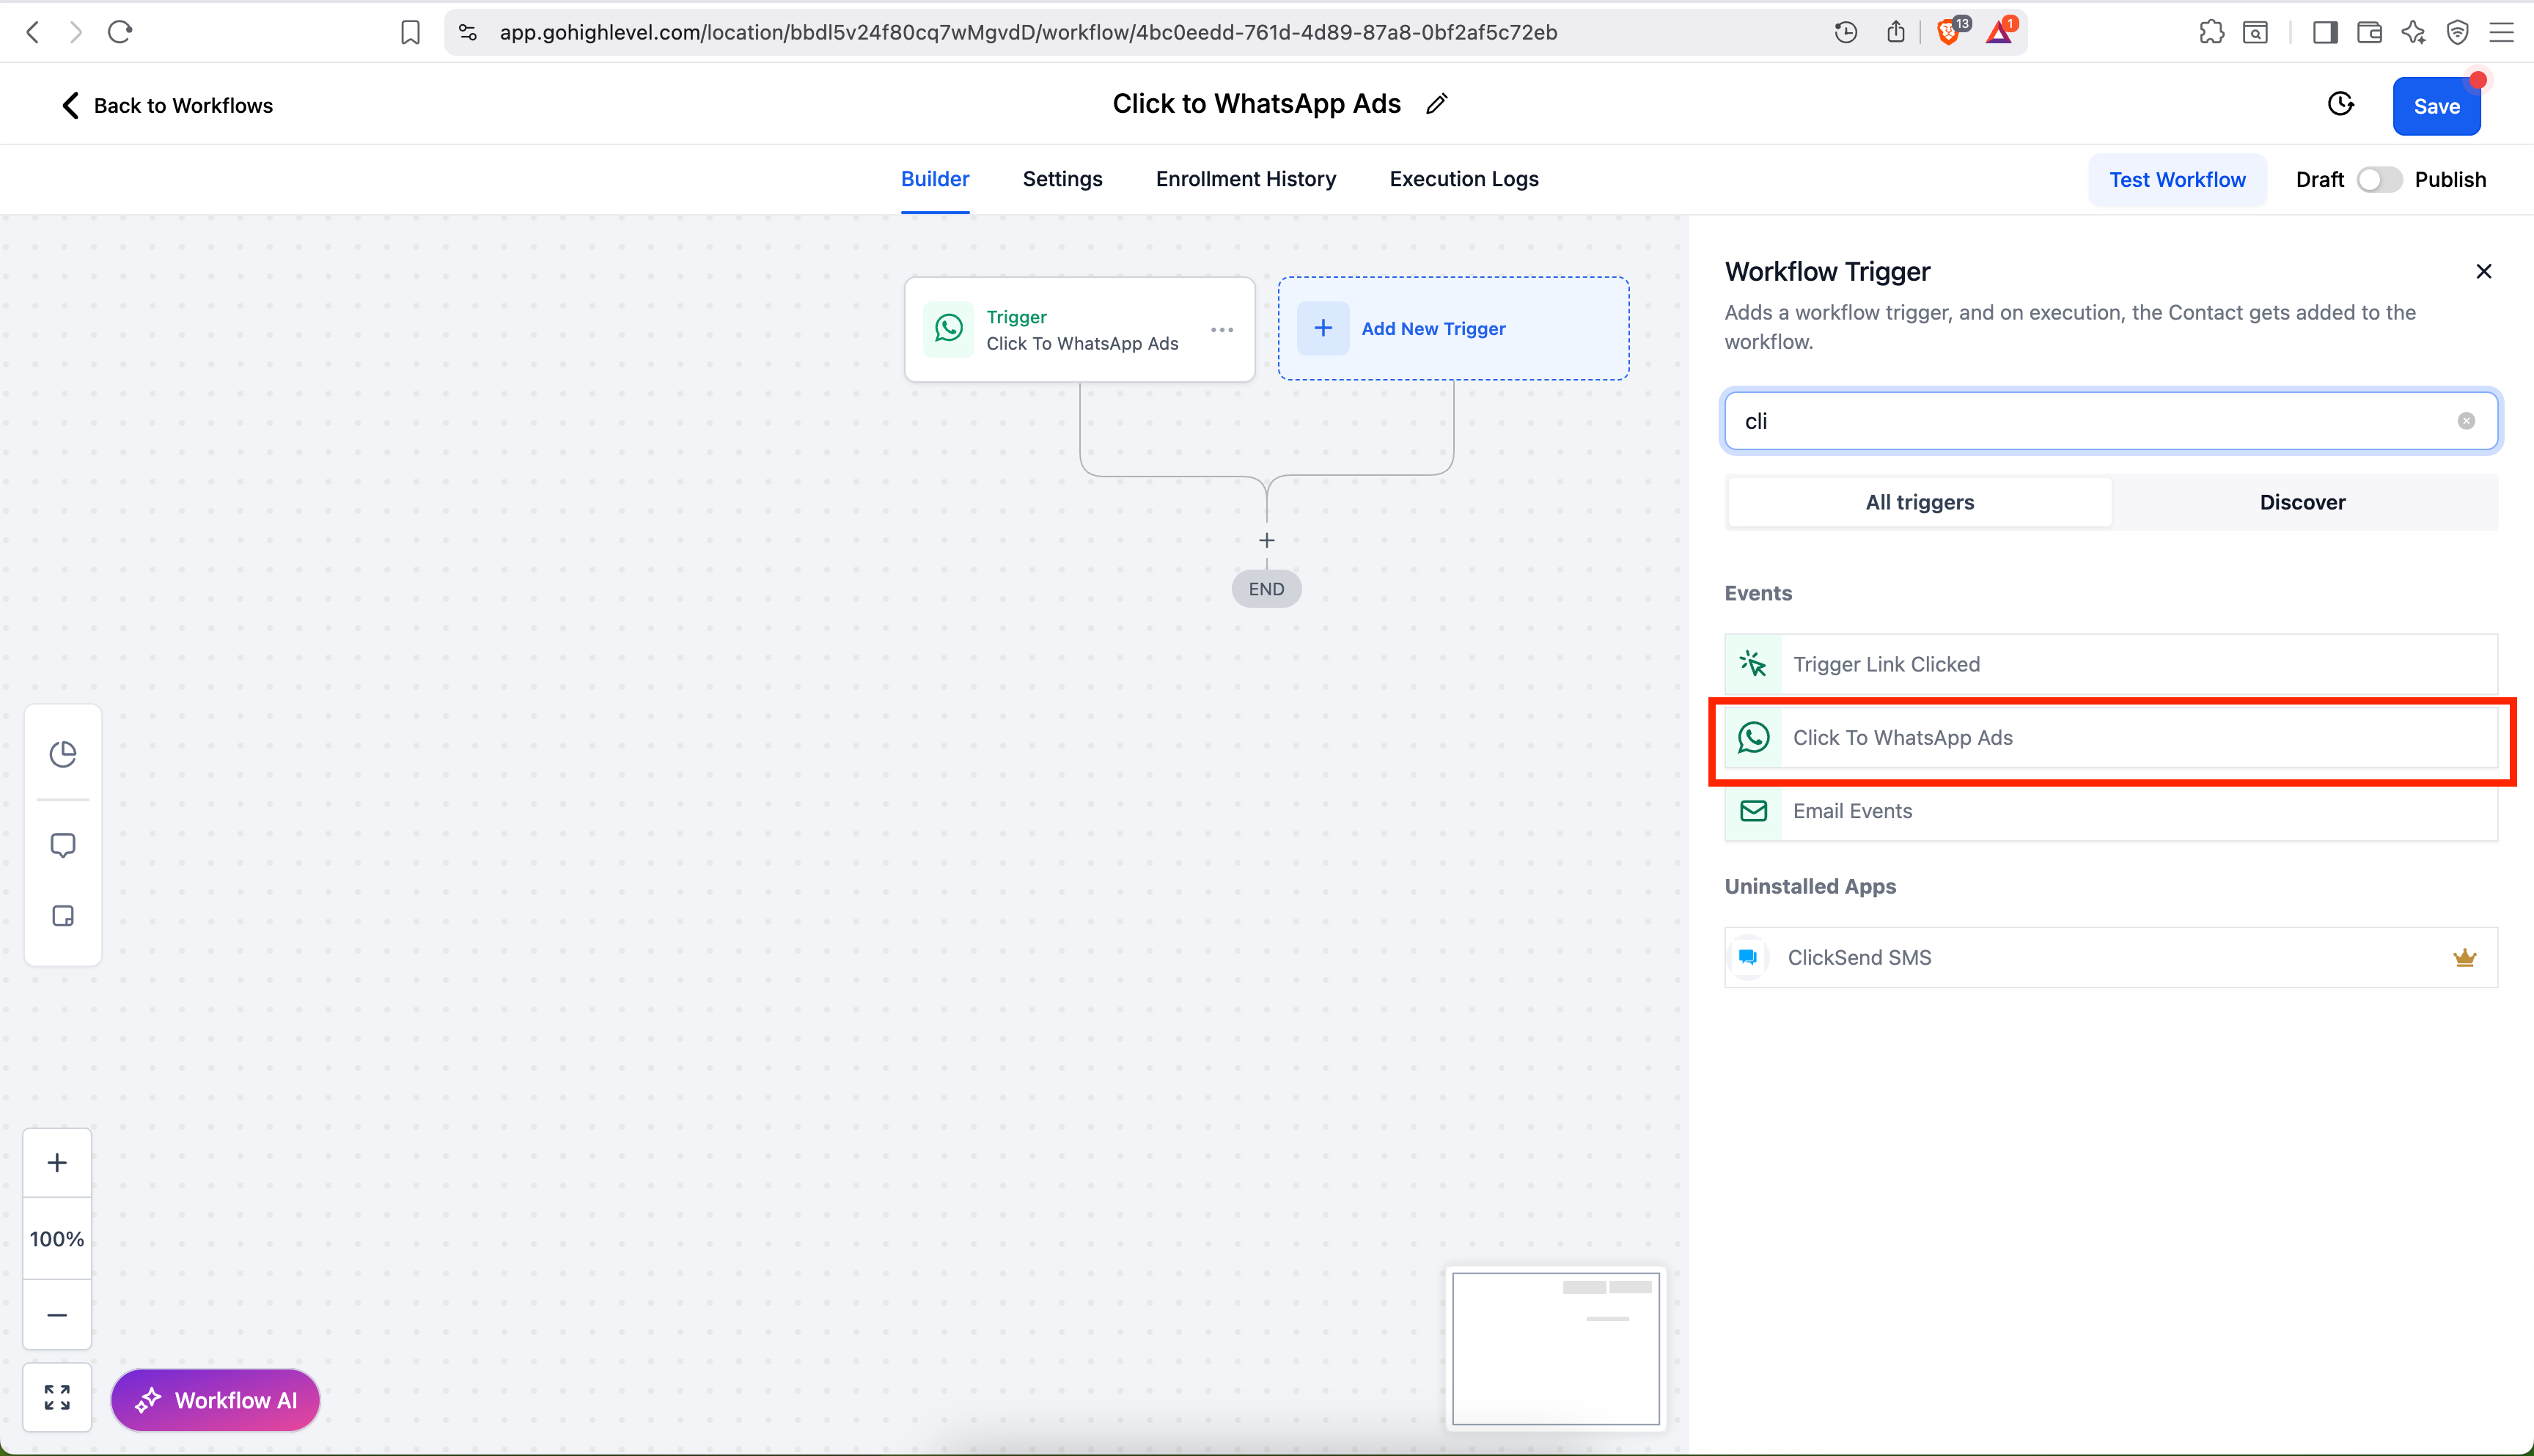The width and height of the screenshot is (2534, 1456).
Task: Toggle the Draft/Publish switch
Action: (2379, 180)
